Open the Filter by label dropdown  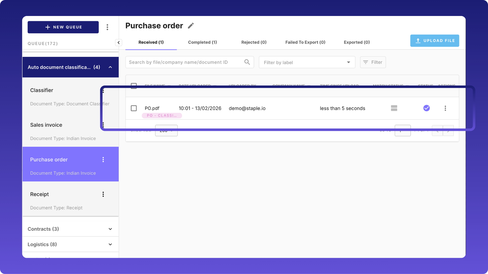[x=307, y=62]
